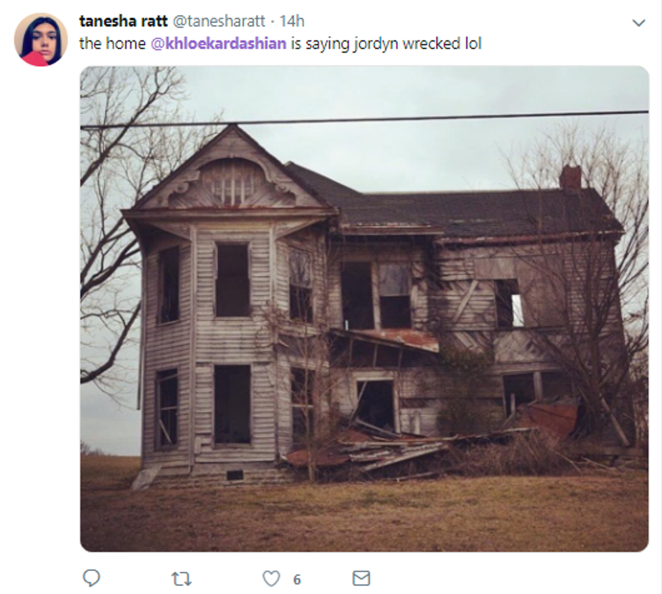Image resolution: width=662 pixels, height=594 pixels.
Task: Click the tweet text 'the home'
Action: [112, 43]
